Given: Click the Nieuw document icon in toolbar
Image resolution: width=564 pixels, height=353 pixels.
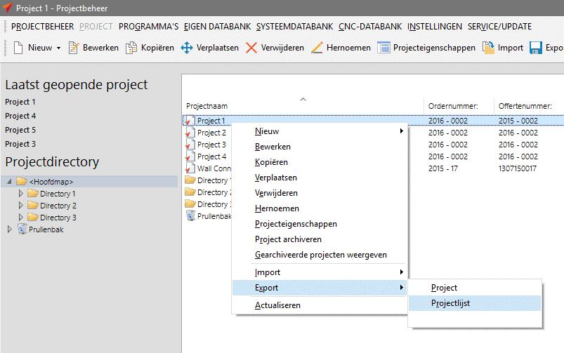Looking at the screenshot, I should click(x=18, y=48).
